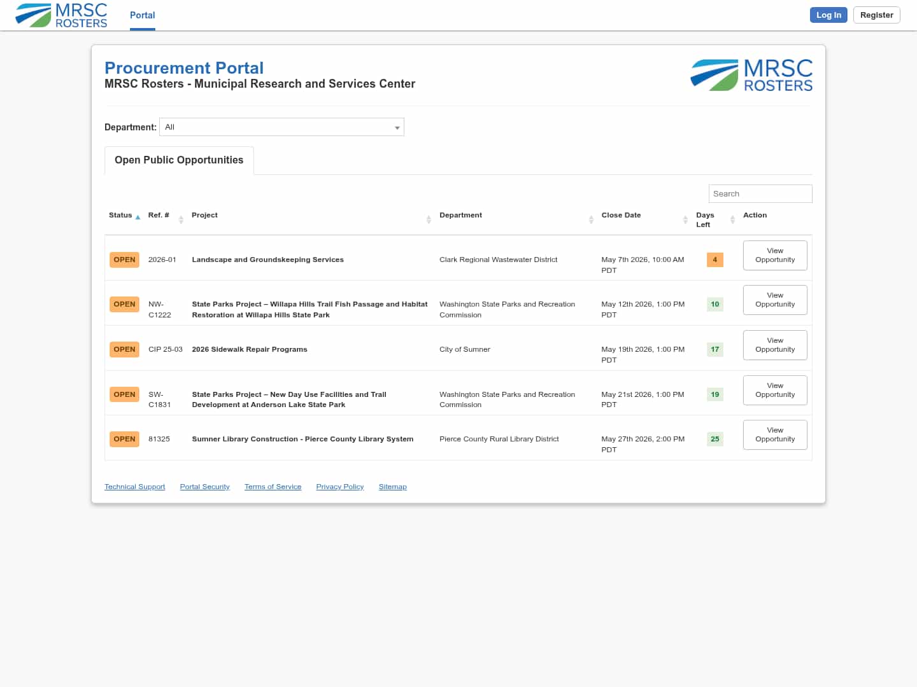
Task: Click the green 10 days left badge
Action: [x=715, y=304]
